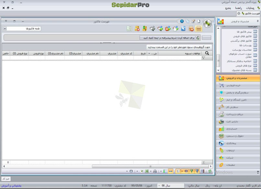Open the dropdown arrow next to sigma button
Image resolution: width=261 pixels, height=189 pixels.
tap(182, 171)
